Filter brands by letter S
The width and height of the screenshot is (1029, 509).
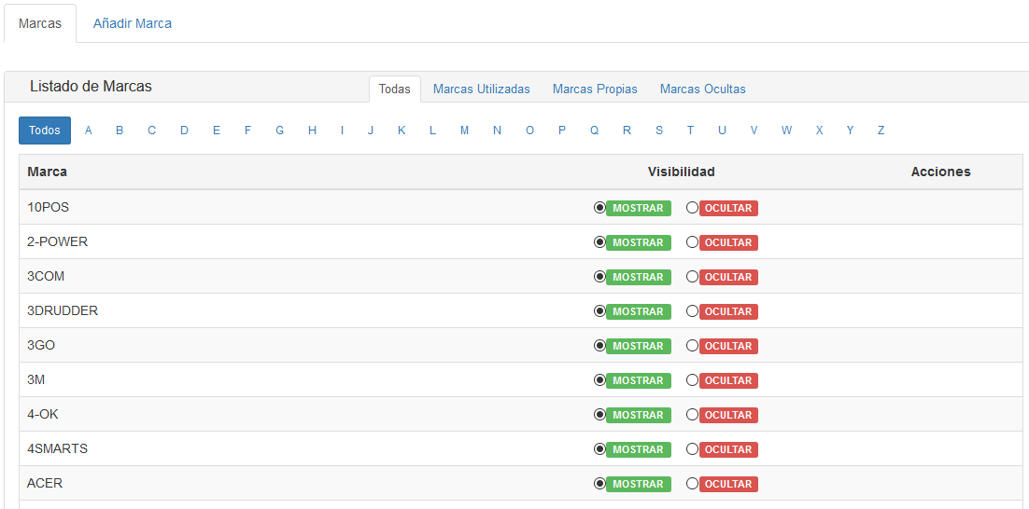coord(658,131)
